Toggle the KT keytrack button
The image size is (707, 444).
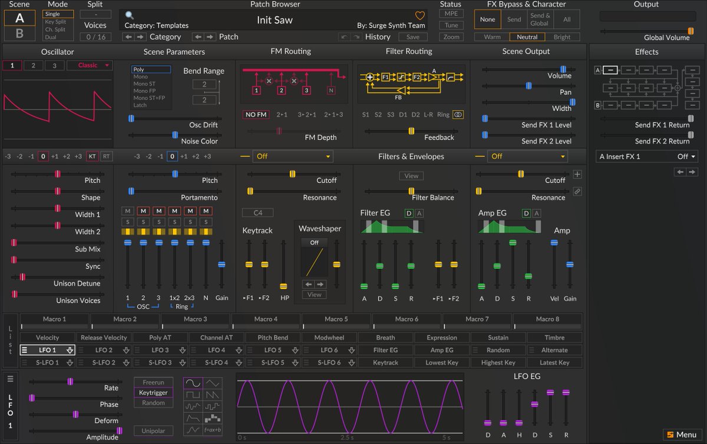[x=92, y=156]
